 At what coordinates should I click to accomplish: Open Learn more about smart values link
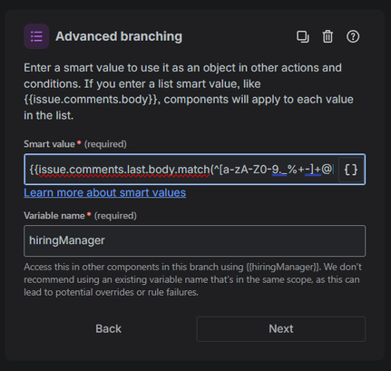pyautogui.click(x=104, y=192)
